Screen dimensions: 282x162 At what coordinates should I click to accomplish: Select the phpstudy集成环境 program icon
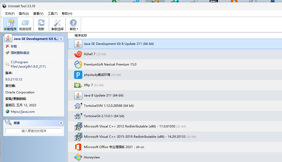click(78, 75)
